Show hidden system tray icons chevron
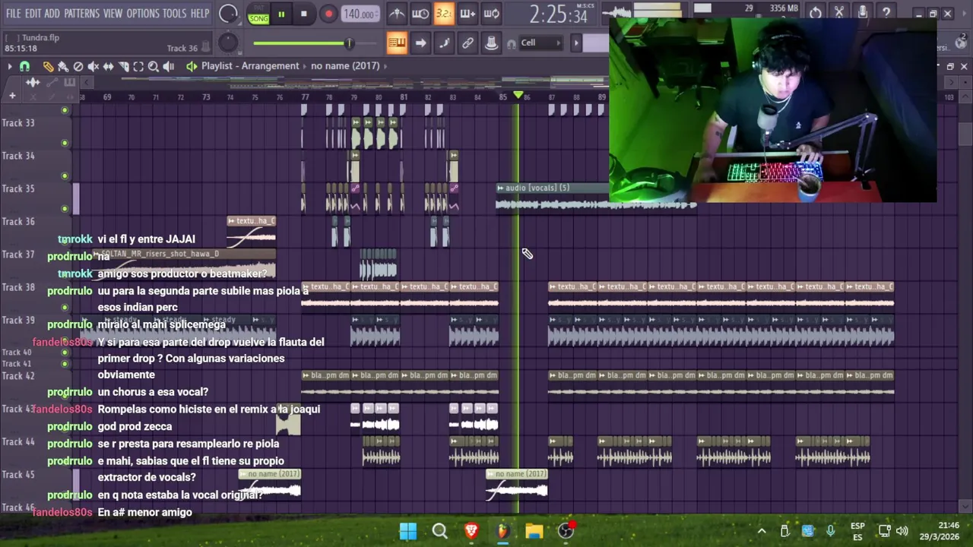 tap(762, 531)
